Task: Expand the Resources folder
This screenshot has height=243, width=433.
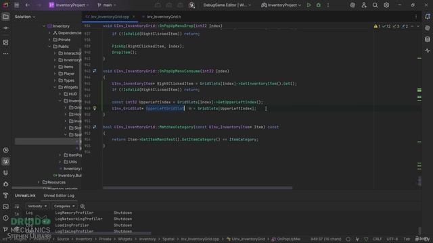Action: coord(39,182)
